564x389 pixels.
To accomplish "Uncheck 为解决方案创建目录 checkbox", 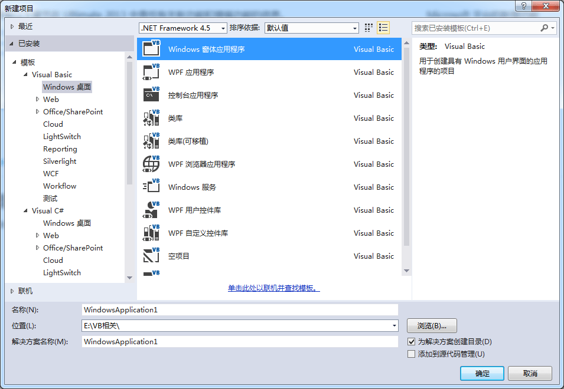I will pyautogui.click(x=412, y=342).
